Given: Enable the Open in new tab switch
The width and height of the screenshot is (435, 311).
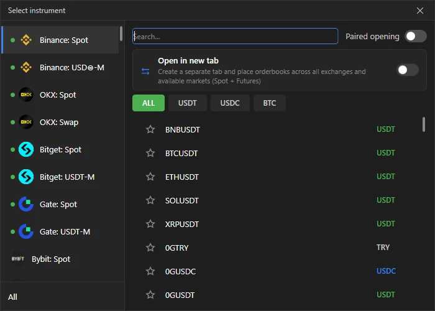Looking at the screenshot, I should coord(408,70).
